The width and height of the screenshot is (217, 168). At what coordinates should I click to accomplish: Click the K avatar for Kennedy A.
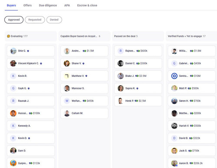(13, 126)
